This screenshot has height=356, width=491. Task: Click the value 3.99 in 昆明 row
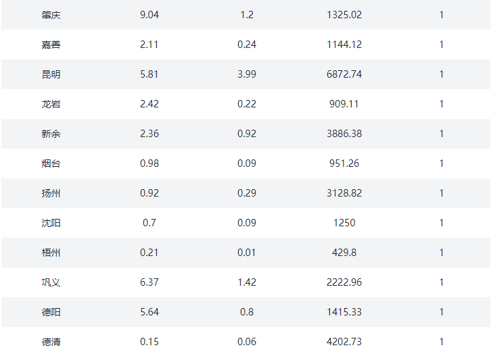247,74
